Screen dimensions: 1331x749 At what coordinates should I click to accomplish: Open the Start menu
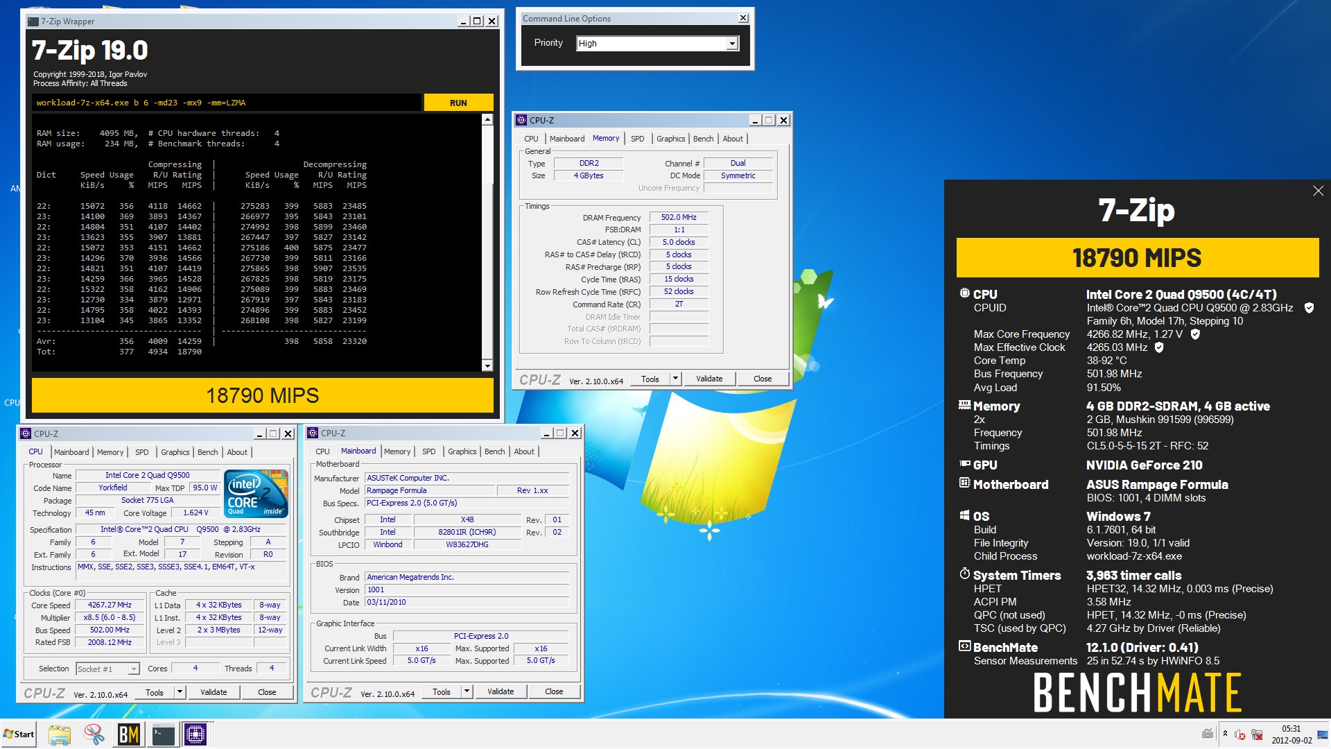click(x=19, y=734)
